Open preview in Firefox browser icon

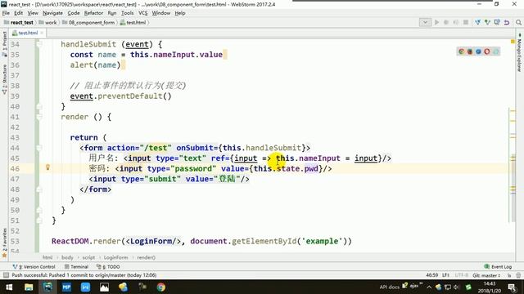(470, 51)
